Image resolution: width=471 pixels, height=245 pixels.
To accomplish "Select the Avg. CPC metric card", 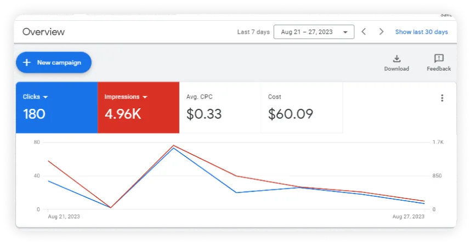I will 220,107.
